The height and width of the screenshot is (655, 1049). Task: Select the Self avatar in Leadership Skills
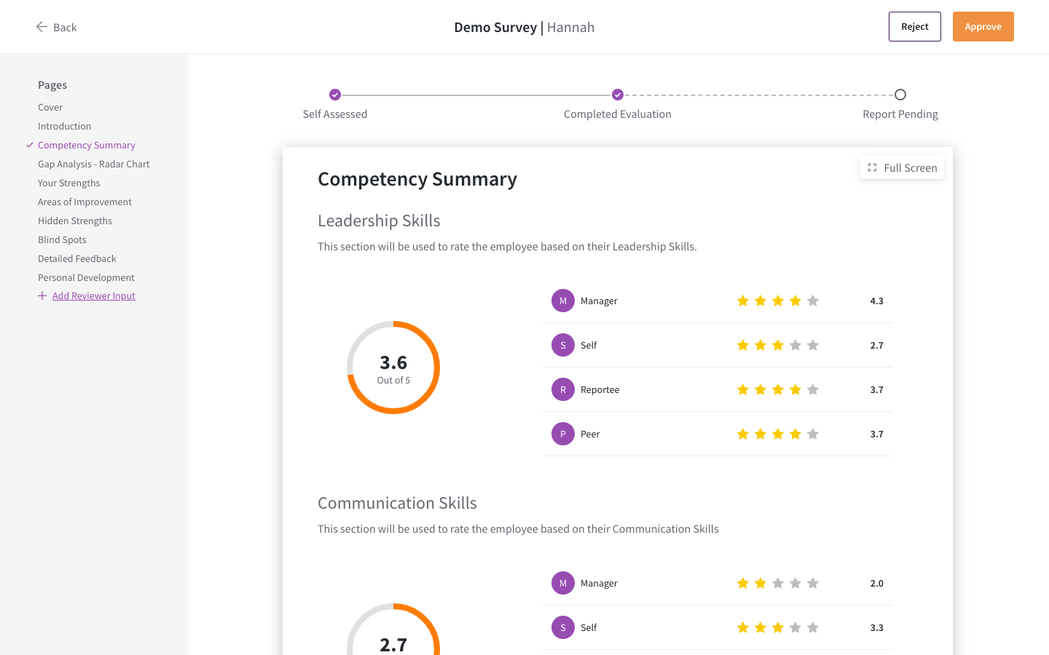pyautogui.click(x=562, y=344)
